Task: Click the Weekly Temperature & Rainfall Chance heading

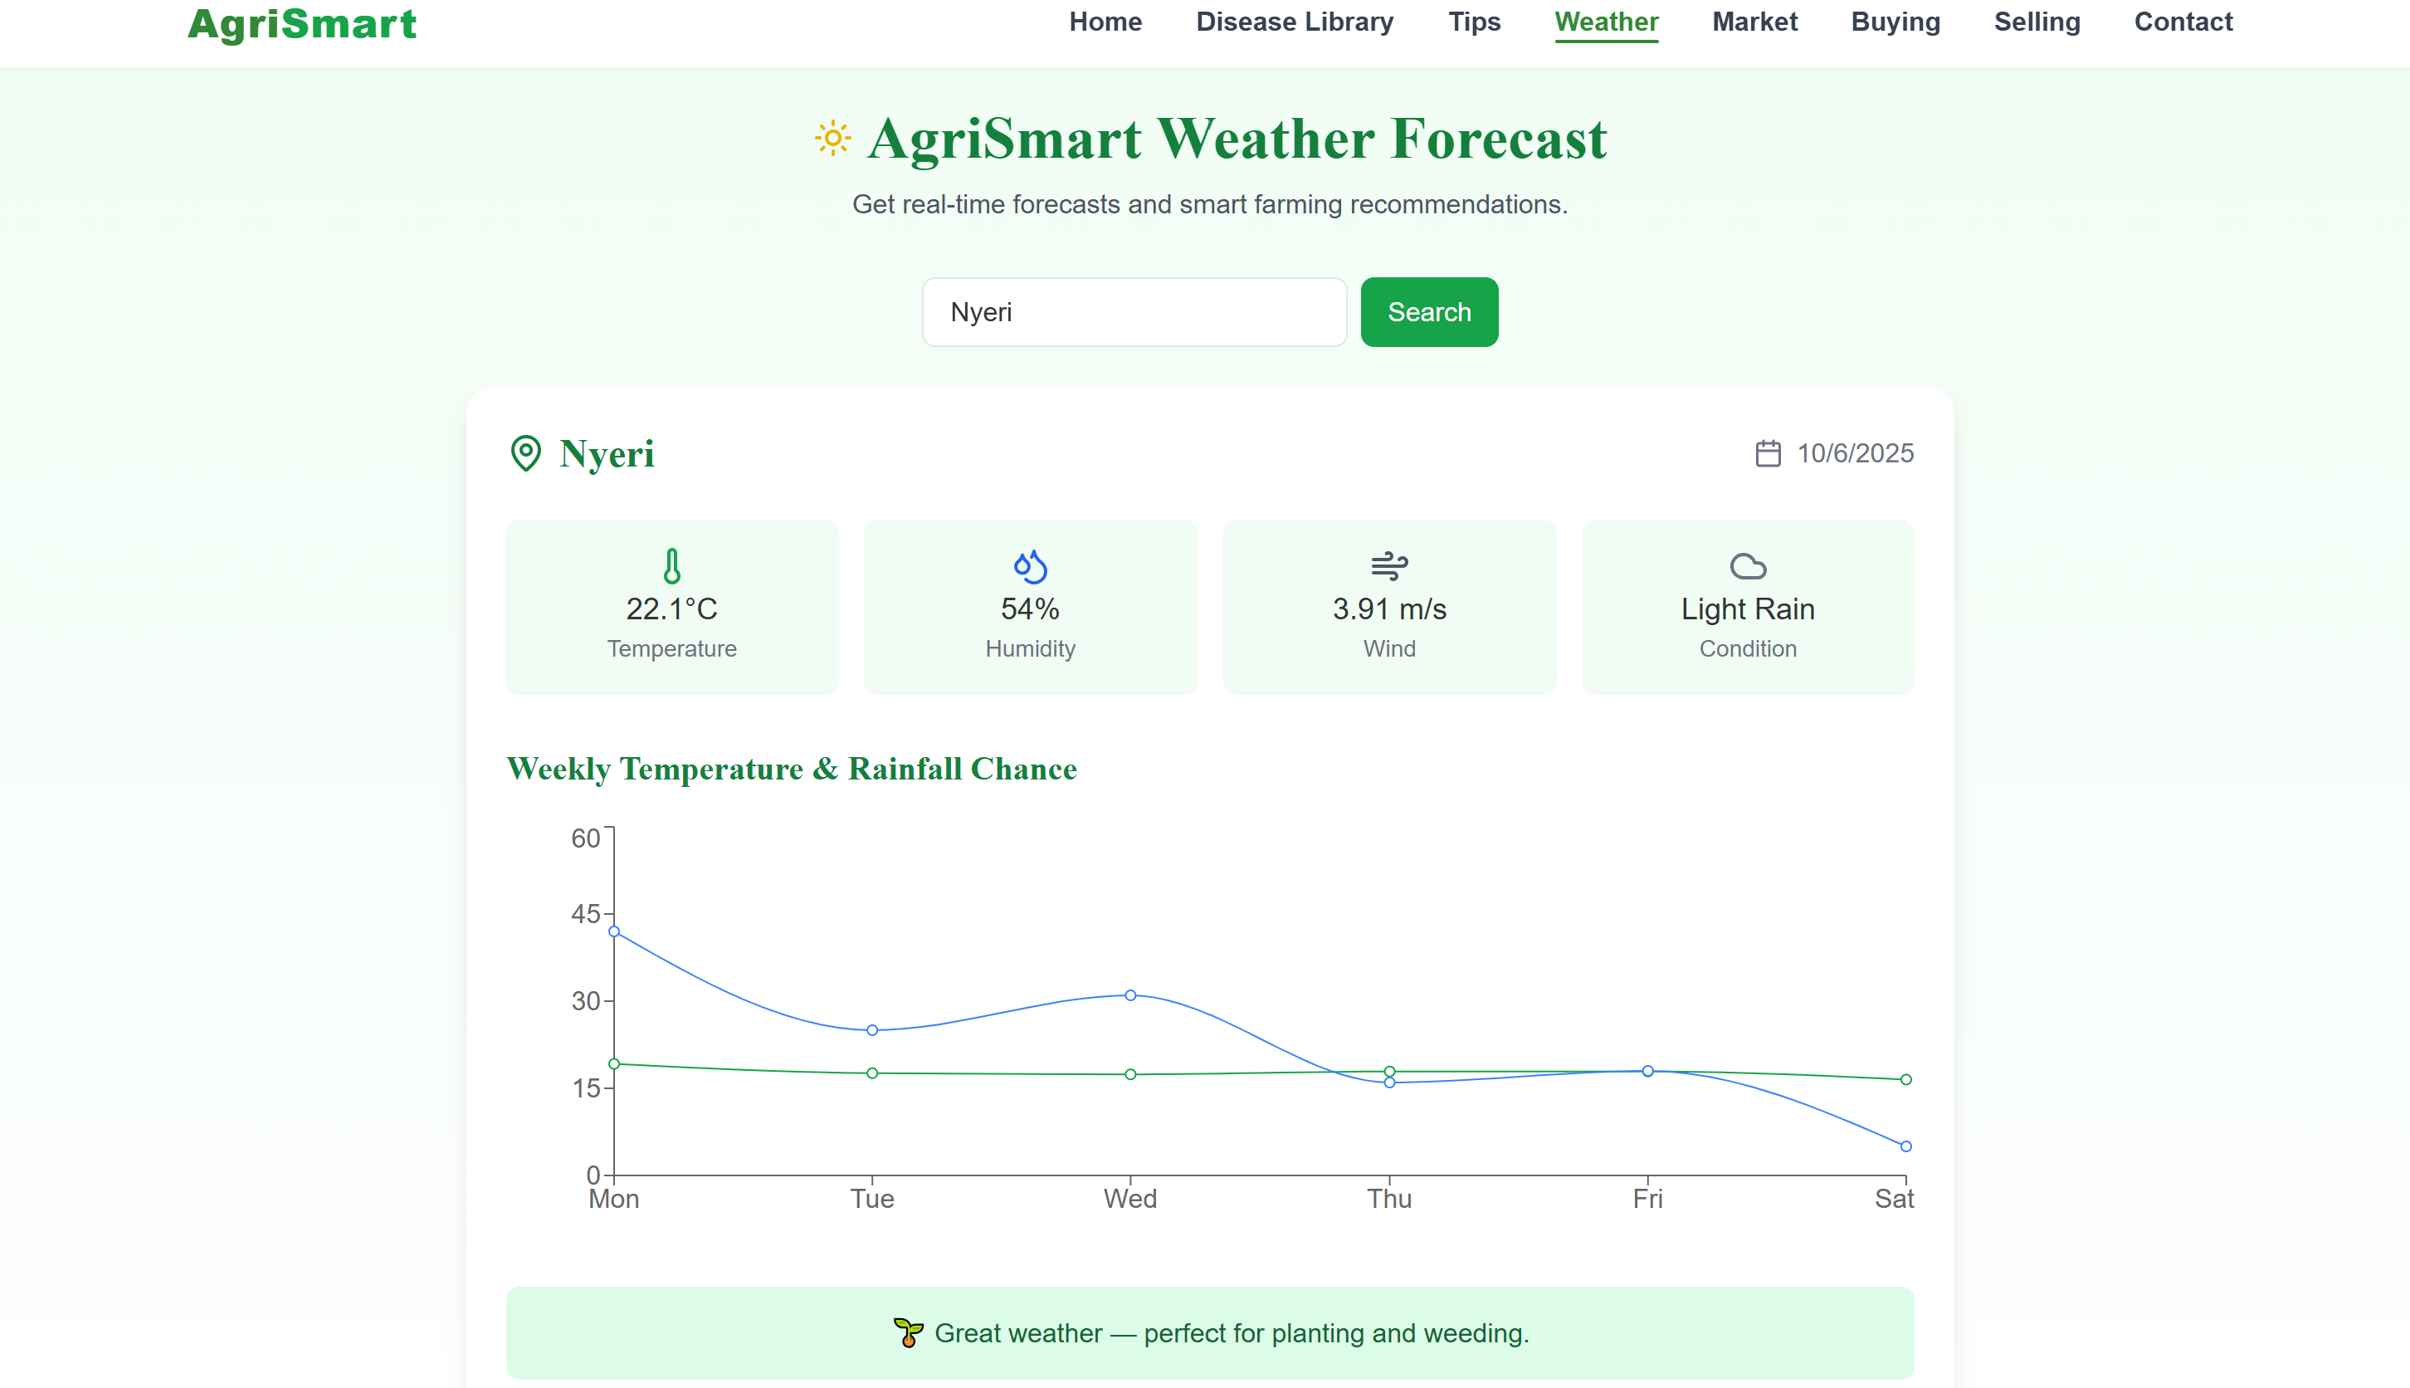Action: tap(792, 769)
